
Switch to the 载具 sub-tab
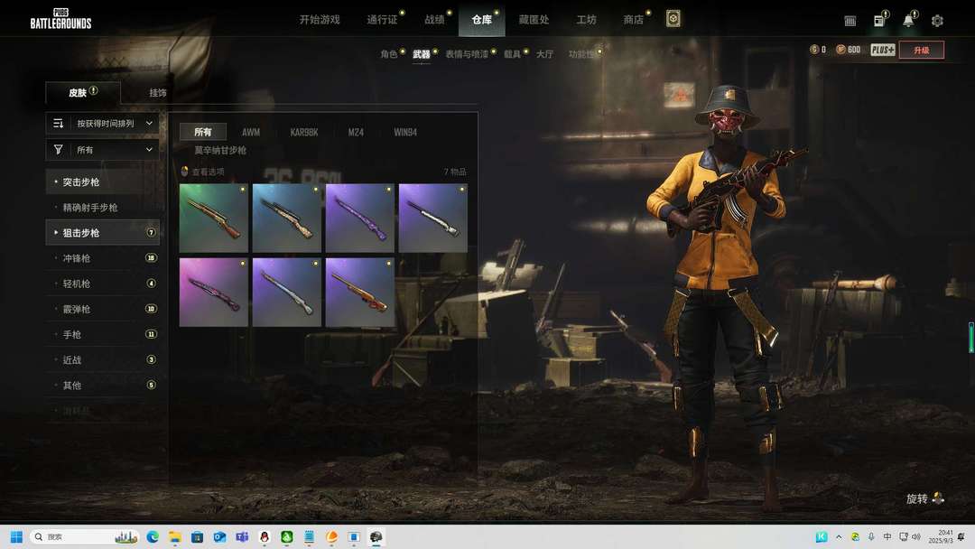(513, 54)
